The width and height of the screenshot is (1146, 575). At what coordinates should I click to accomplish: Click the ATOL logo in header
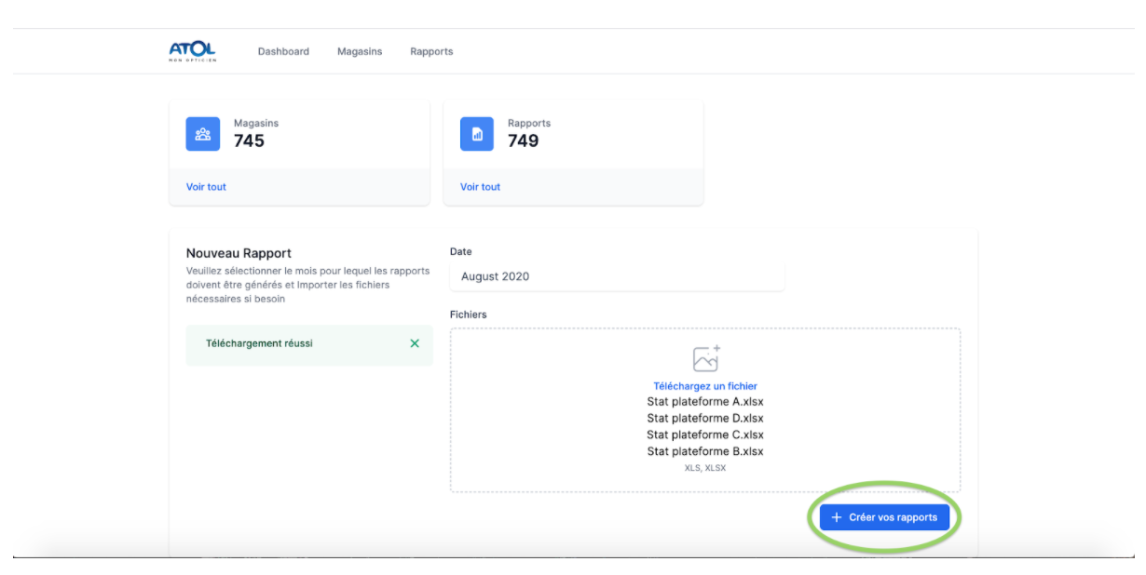point(192,50)
